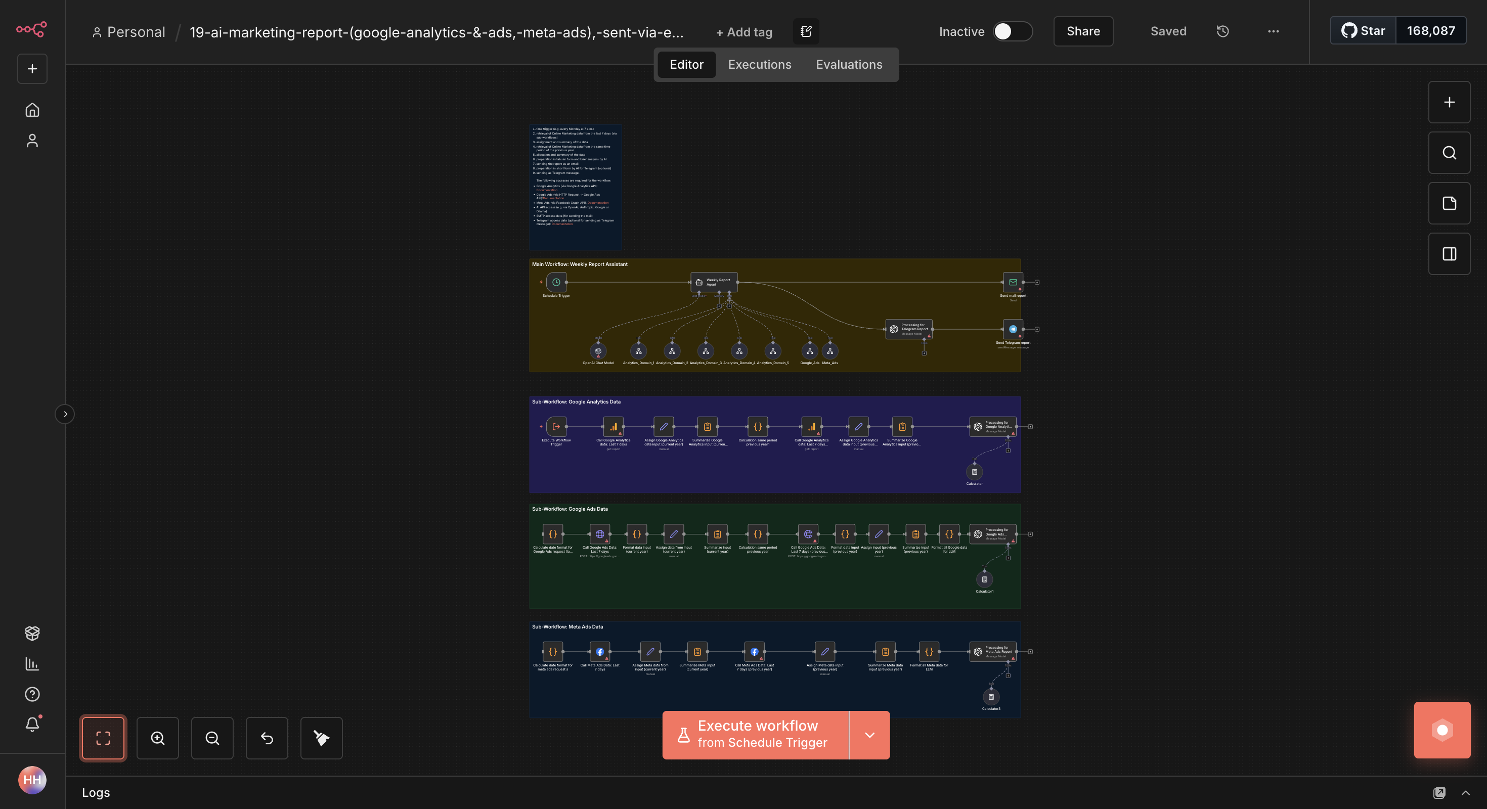Open the templates section in the sidebar
The image size is (1487, 809).
pos(32,634)
